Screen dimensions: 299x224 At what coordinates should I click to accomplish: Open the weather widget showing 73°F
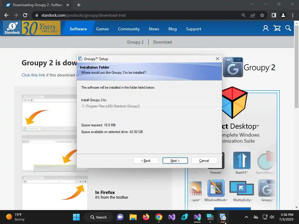point(15,217)
